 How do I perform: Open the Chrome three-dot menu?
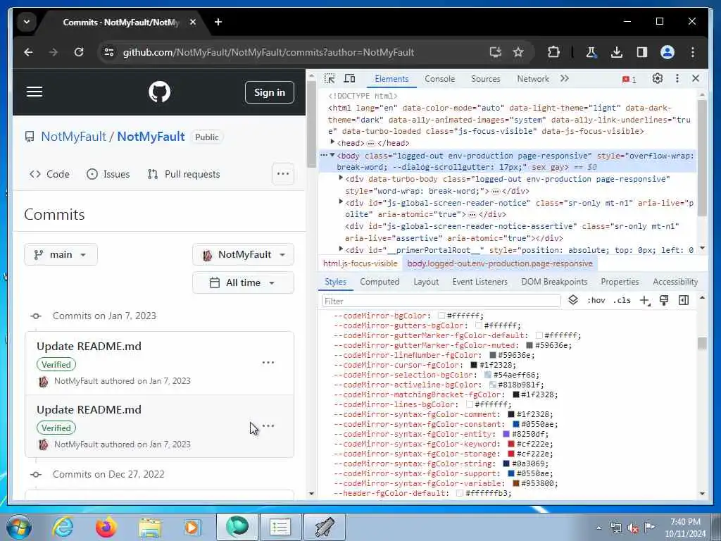pyautogui.click(x=693, y=52)
